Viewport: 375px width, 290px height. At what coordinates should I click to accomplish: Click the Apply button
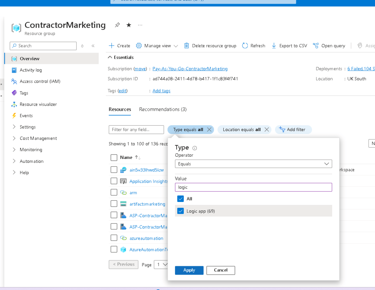pyautogui.click(x=189, y=270)
